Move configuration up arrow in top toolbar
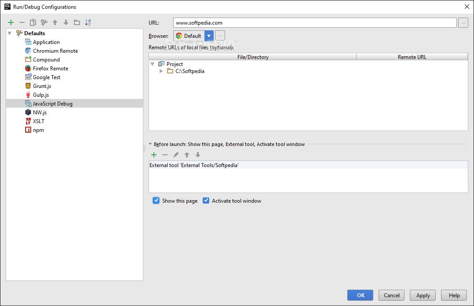Viewport: 474px width, 306px height. [55, 22]
